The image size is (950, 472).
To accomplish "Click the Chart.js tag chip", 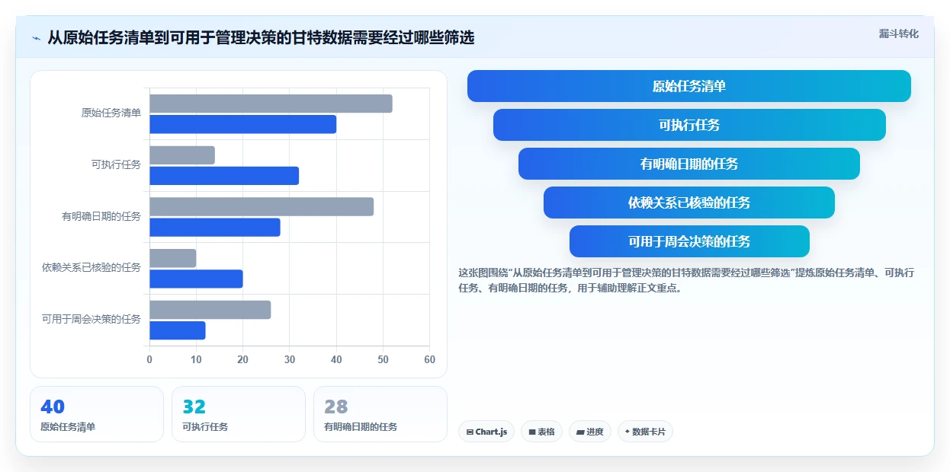I will [486, 432].
